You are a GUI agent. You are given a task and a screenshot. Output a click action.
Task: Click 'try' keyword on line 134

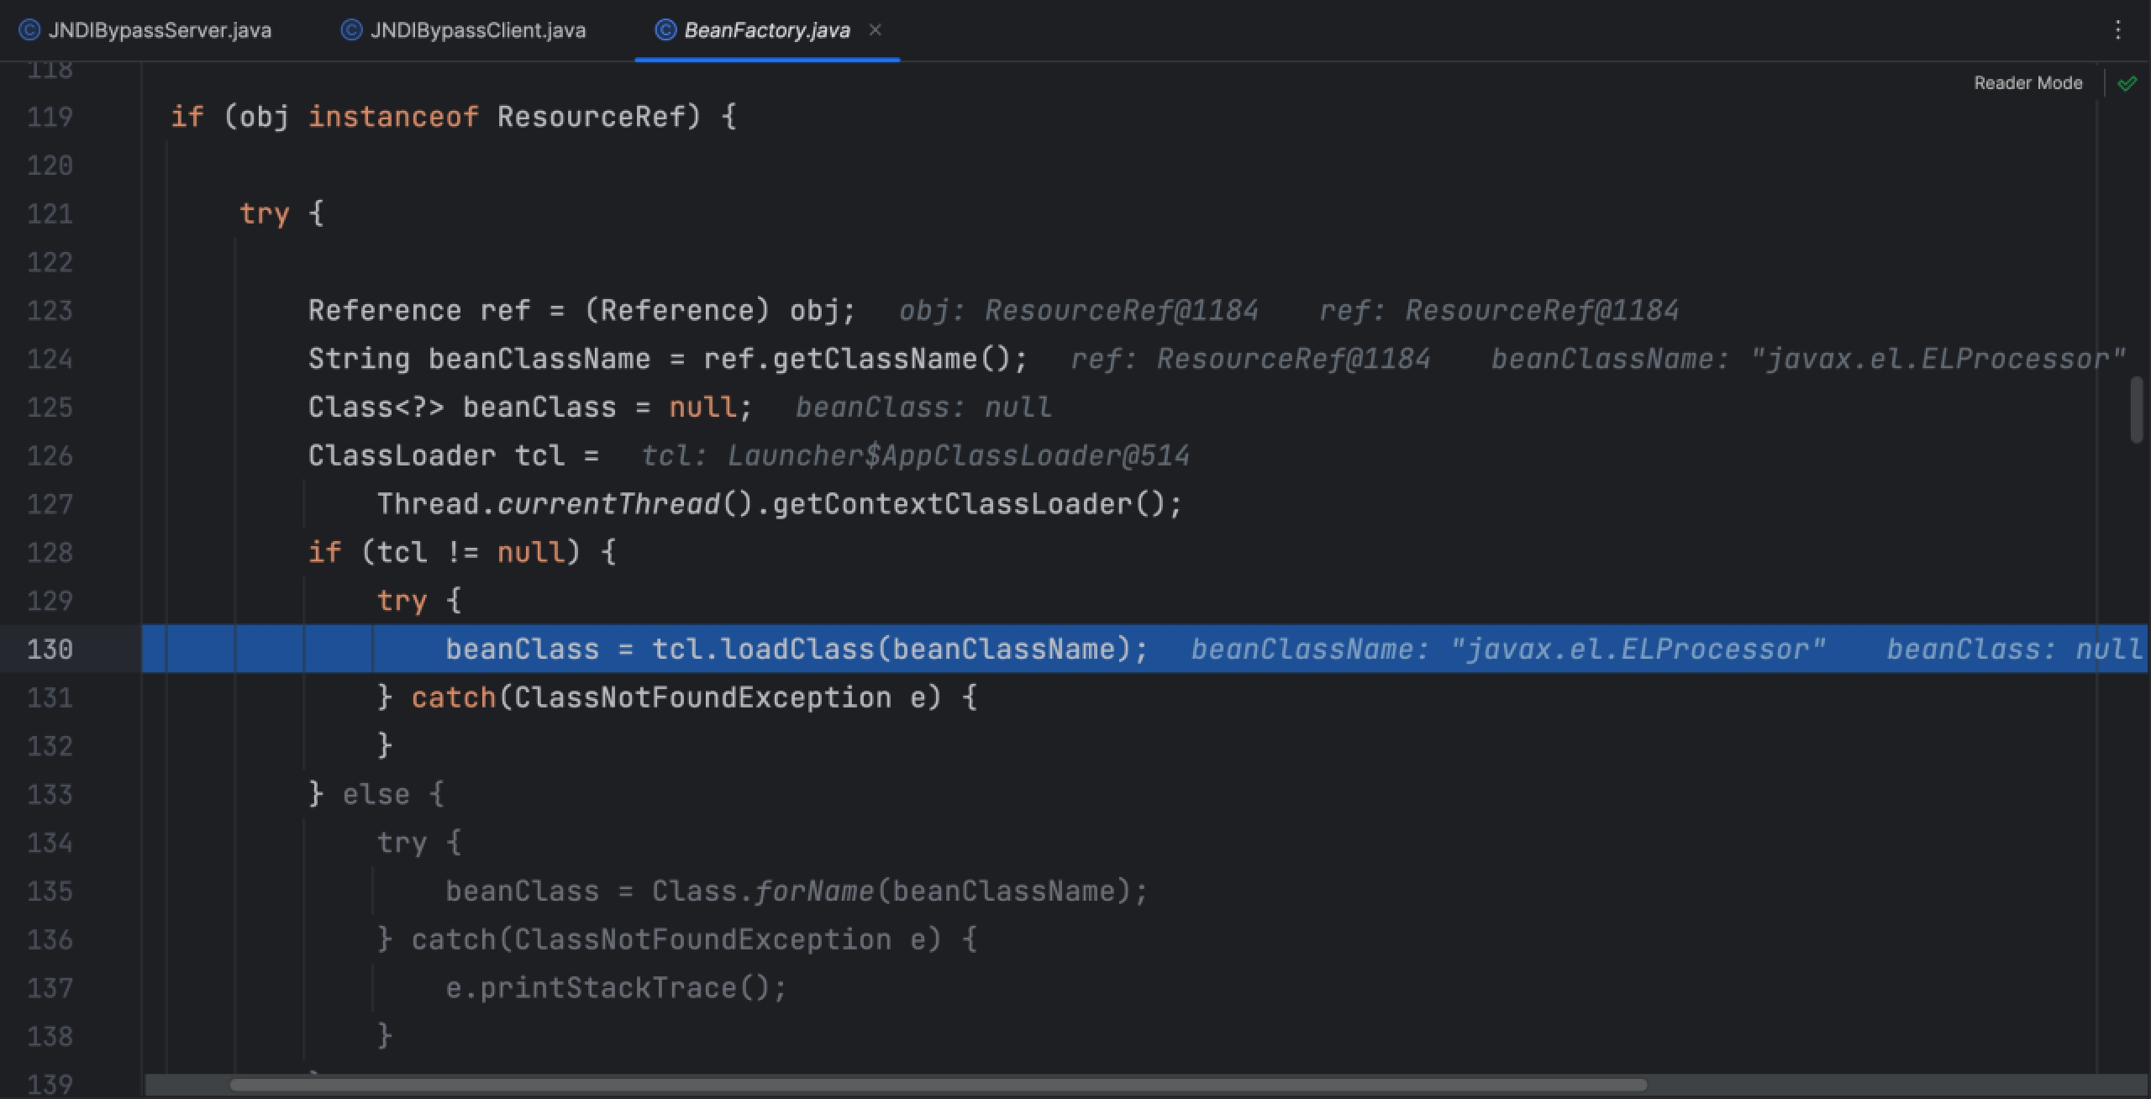(x=402, y=843)
